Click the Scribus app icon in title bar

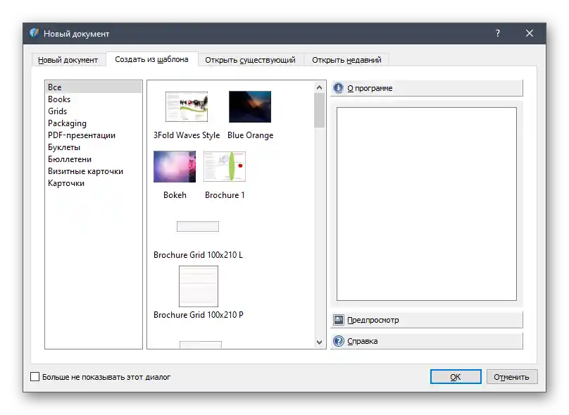coord(34,33)
